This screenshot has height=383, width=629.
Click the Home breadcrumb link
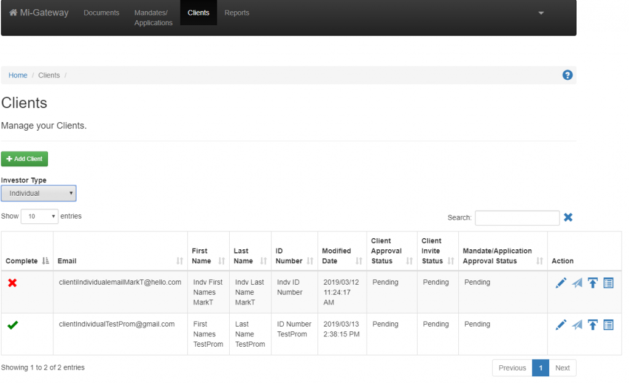(18, 75)
